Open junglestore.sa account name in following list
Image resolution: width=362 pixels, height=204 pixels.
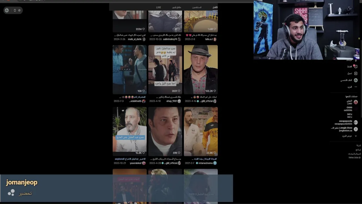pos(346,131)
